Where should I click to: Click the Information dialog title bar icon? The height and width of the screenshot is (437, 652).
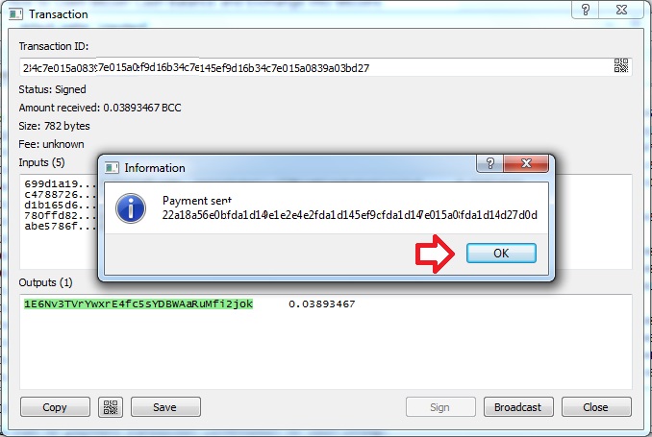tap(112, 168)
